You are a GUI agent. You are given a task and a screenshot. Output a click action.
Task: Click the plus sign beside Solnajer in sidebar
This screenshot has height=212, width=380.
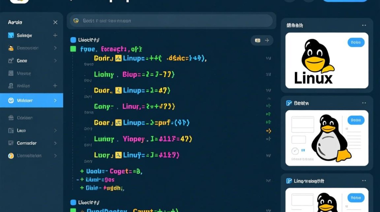pos(55,35)
